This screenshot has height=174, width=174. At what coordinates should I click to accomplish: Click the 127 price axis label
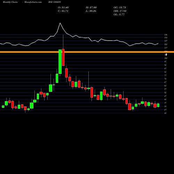point(166,41)
